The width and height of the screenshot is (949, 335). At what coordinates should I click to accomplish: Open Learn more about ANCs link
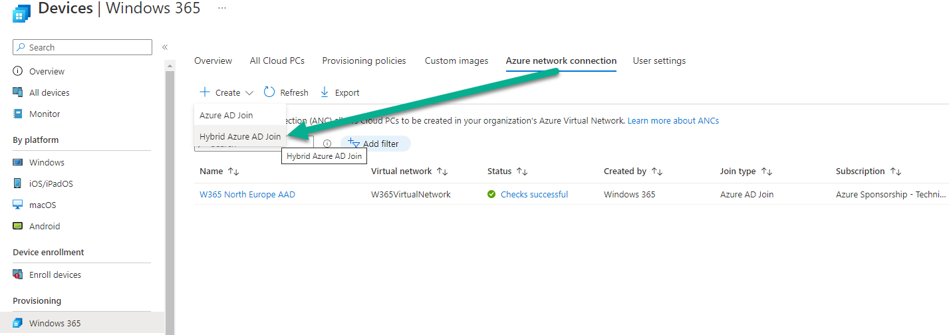click(x=673, y=121)
